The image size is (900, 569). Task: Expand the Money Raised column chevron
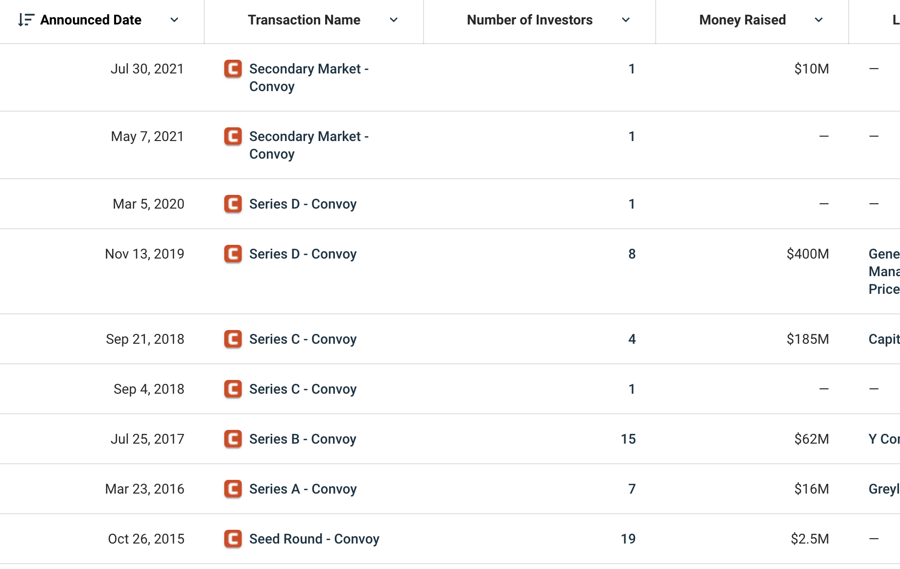(819, 20)
